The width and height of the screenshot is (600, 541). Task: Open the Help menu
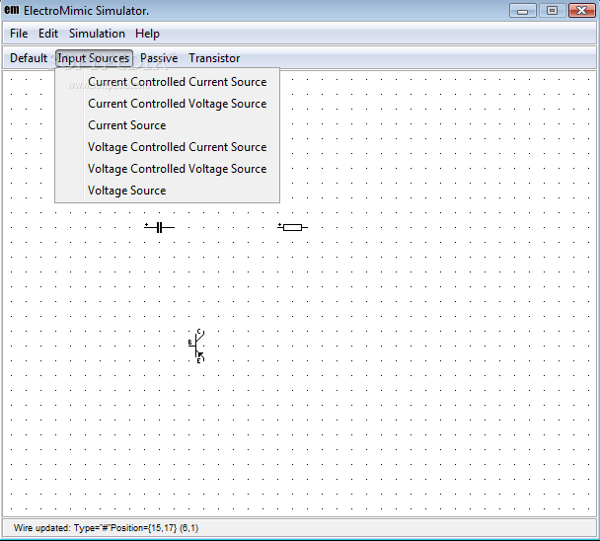click(147, 34)
